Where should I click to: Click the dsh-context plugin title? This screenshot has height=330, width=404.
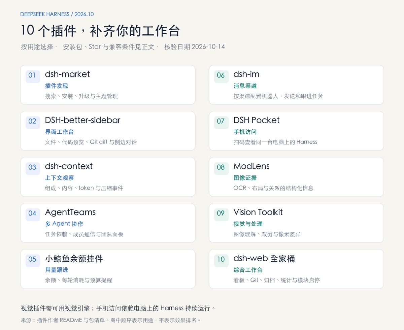pos(69,166)
